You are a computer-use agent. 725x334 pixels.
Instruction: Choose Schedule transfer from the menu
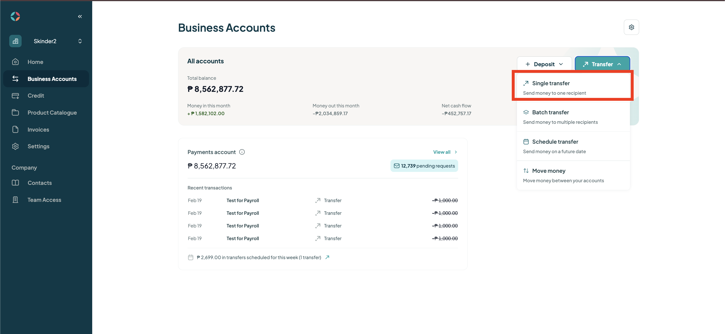(x=573, y=146)
